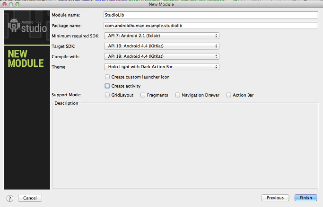Check the Fragments support mode box

(143, 95)
